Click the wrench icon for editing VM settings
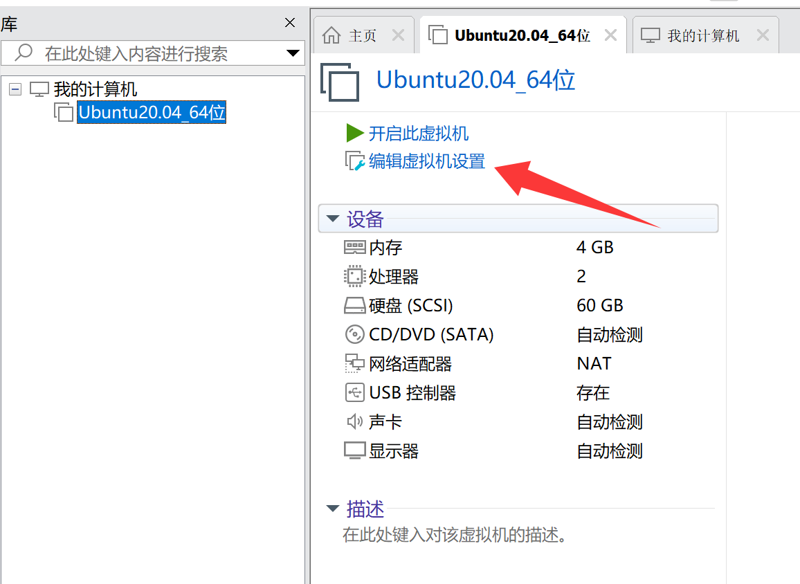800x584 pixels. point(354,161)
